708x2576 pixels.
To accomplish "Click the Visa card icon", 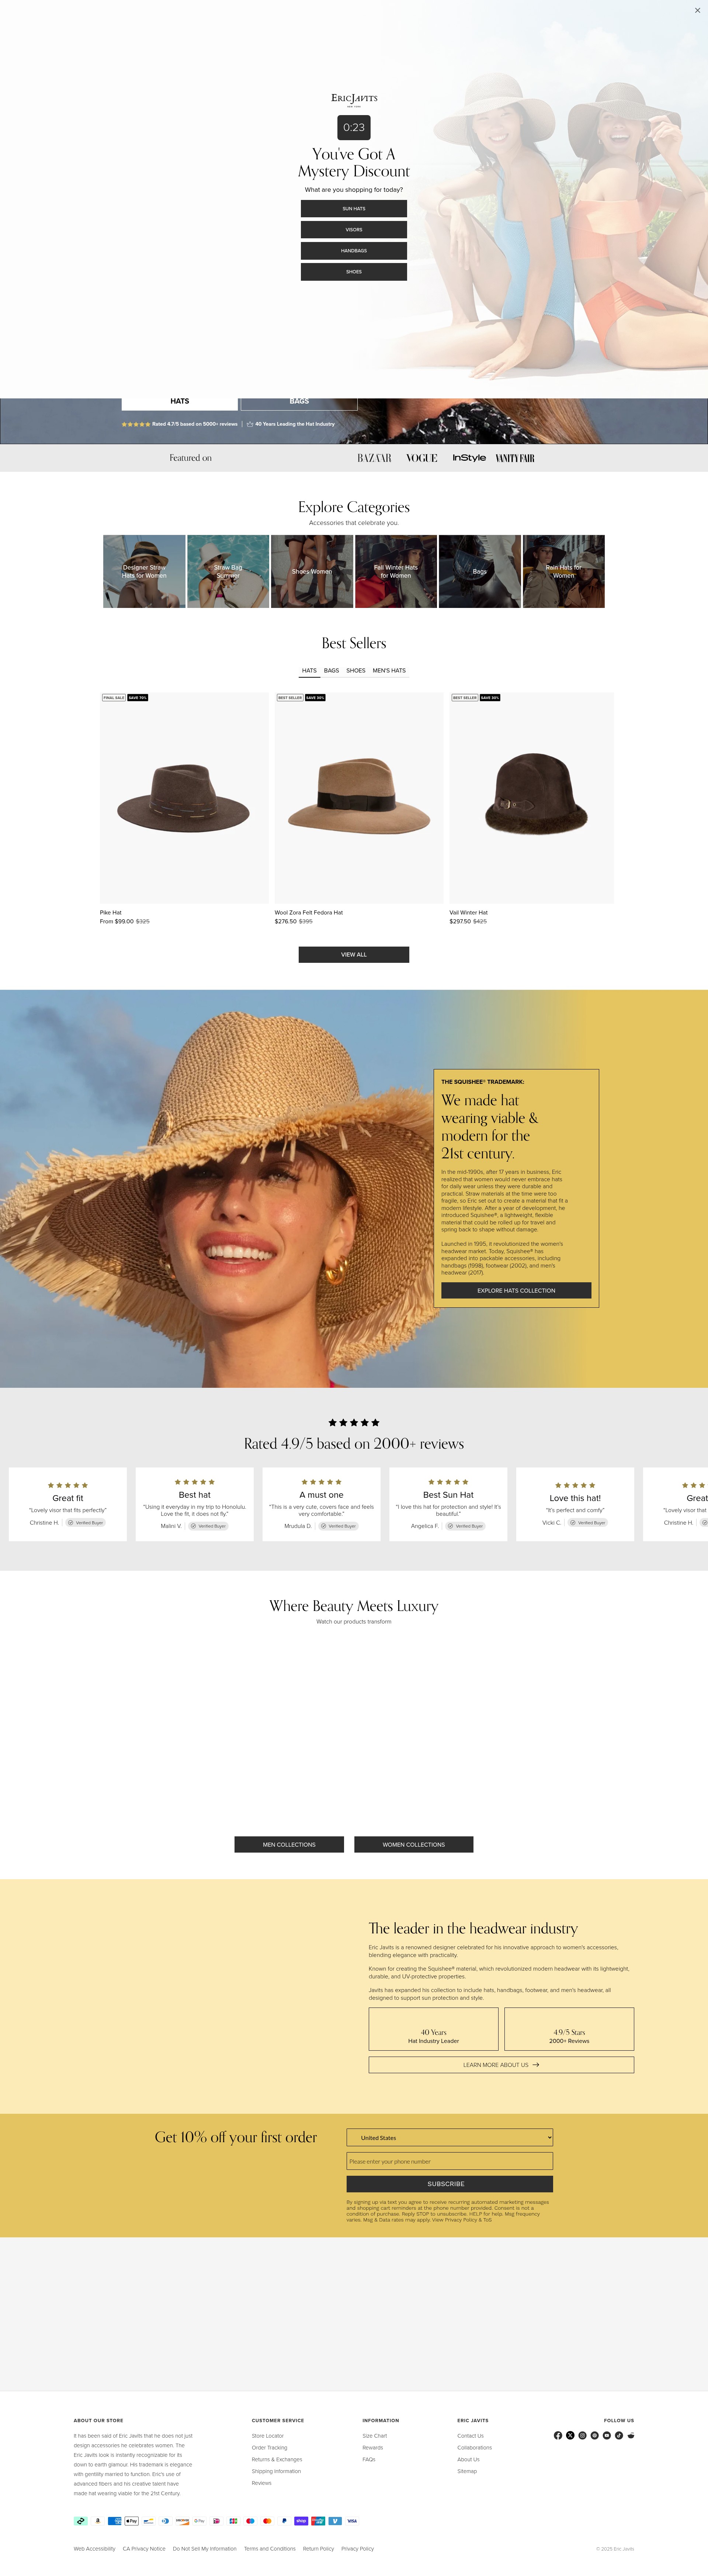I will click(352, 2521).
